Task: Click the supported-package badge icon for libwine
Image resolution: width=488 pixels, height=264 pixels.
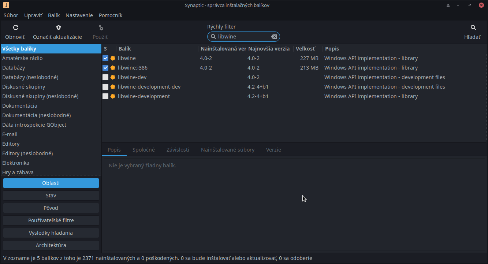Action: (x=113, y=58)
